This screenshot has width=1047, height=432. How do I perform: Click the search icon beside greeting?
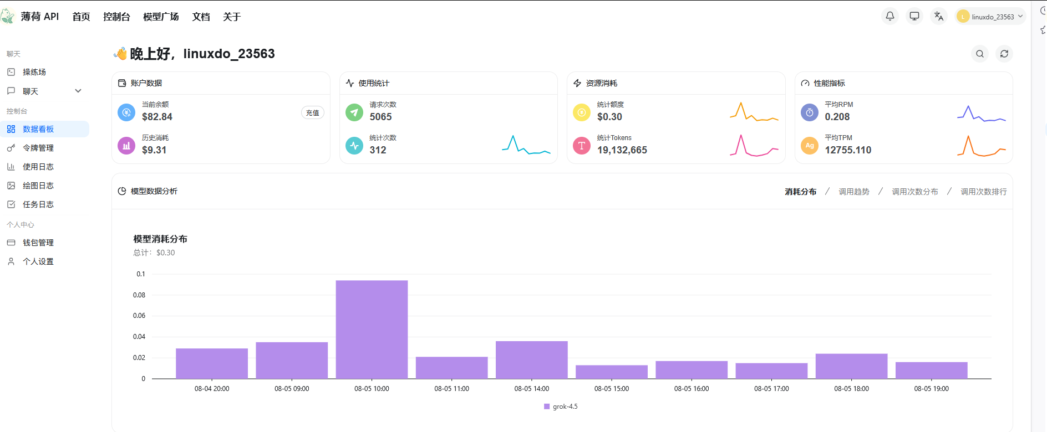coord(980,54)
